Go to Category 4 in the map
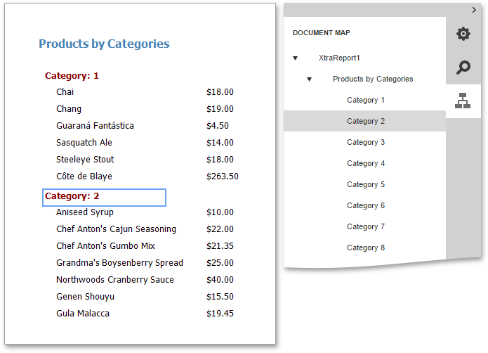488x353 pixels. (x=364, y=163)
